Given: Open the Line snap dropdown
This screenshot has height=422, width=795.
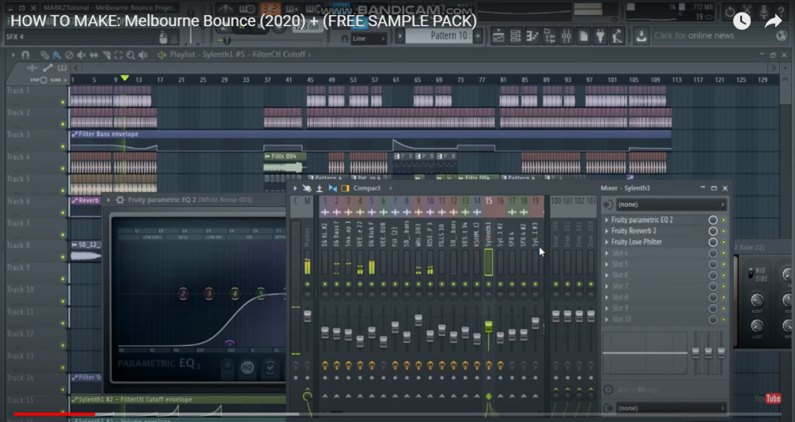Looking at the screenshot, I should [369, 39].
